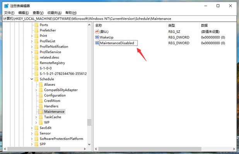Click the MaintenanceDisabled name edit box
Viewport: 239px width, 154px height.
(x=118, y=43)
